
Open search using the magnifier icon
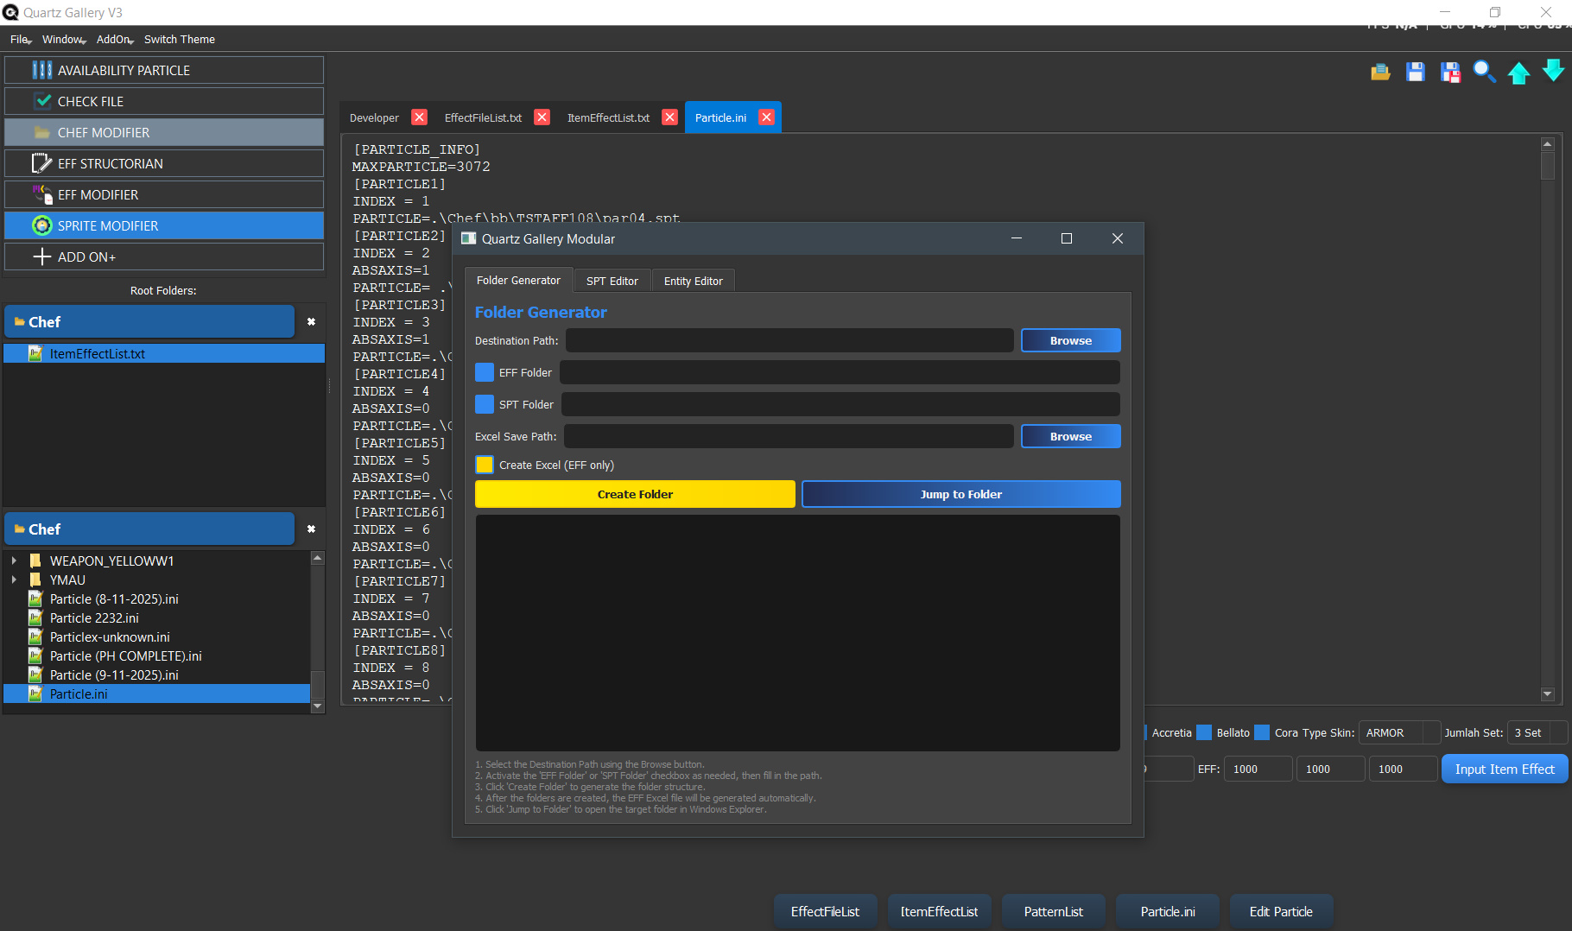1485,73
